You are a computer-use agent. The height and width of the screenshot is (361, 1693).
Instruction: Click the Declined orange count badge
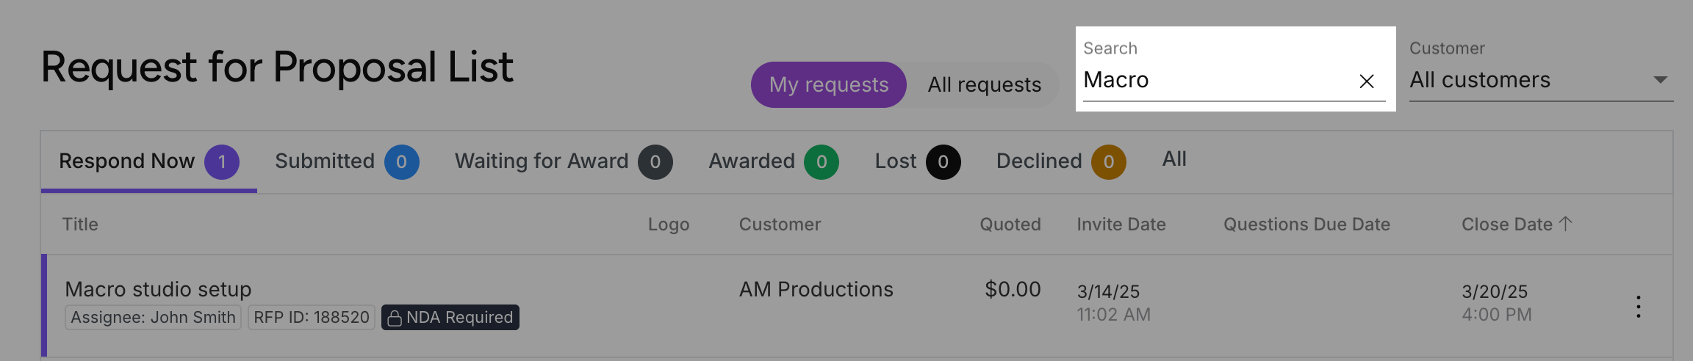(1109, 162)
